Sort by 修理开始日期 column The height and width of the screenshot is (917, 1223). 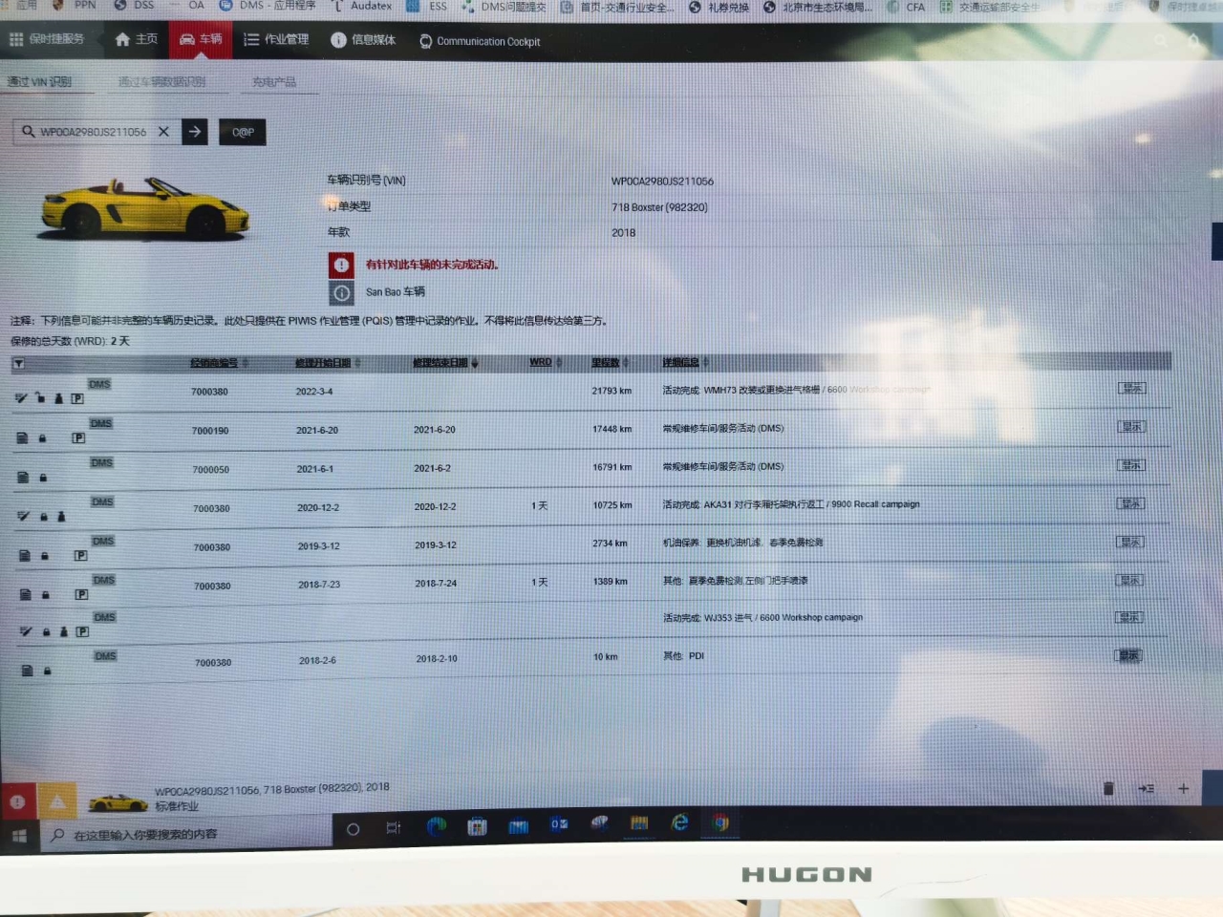(x=328, y=363)
